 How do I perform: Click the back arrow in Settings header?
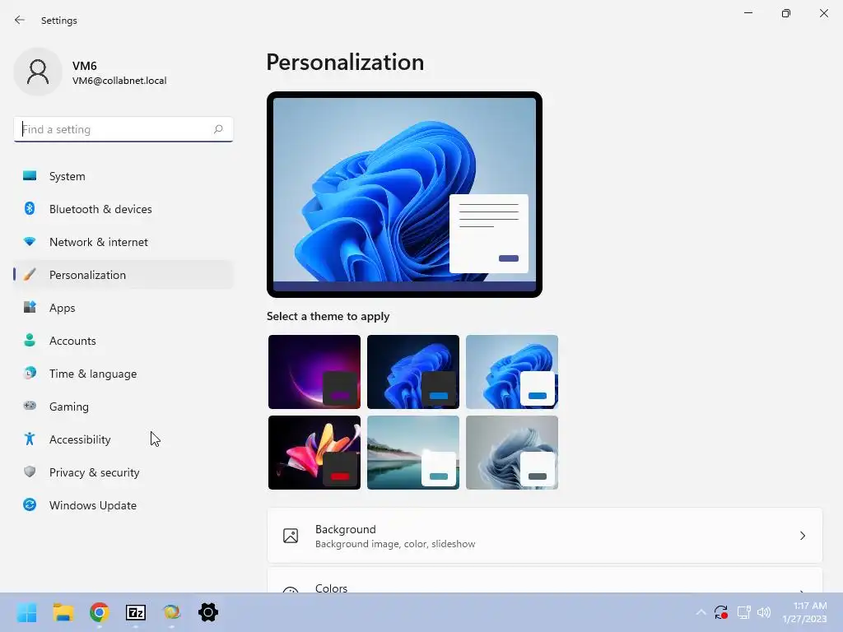pyautogui.click(x=20, y=20)
